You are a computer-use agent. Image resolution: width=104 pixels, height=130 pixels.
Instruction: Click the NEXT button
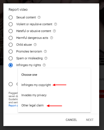(90, 120)
